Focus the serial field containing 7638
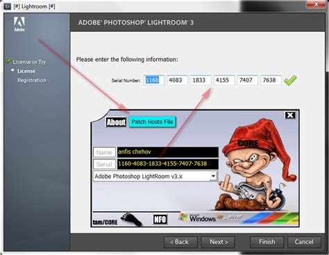 pyautogui.click(x=271, y=80)
